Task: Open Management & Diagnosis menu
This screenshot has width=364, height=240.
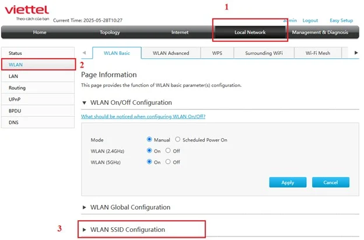Action: (x=320, y=32)
